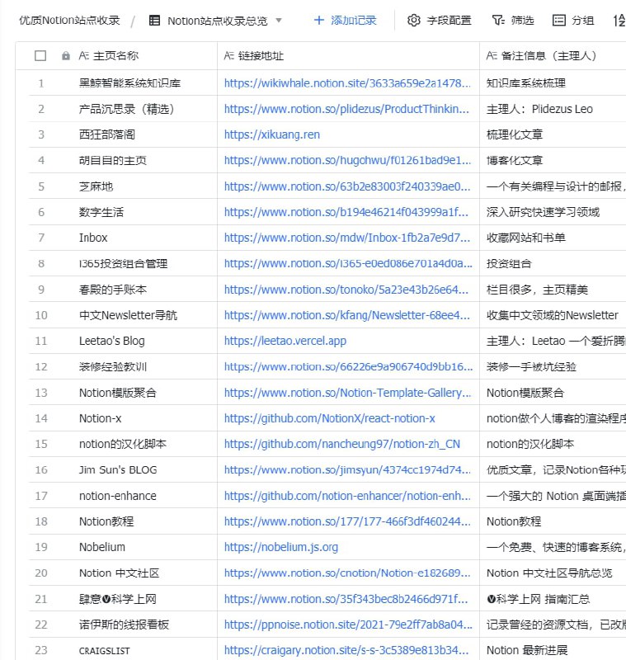Select cell 诺伊斯的线报看板

point(124,625)
